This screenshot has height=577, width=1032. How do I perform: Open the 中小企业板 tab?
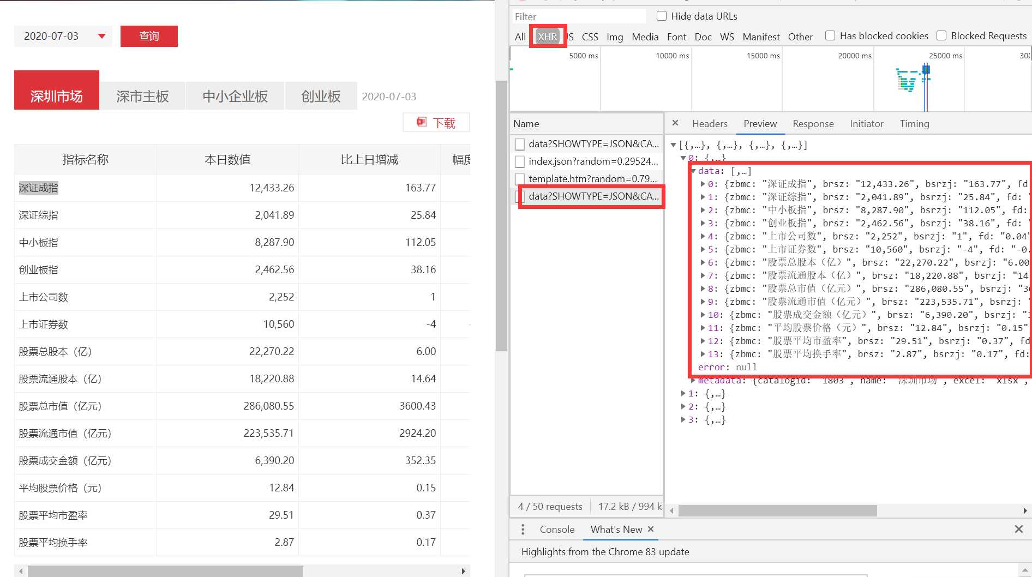[x=235, y=97]
